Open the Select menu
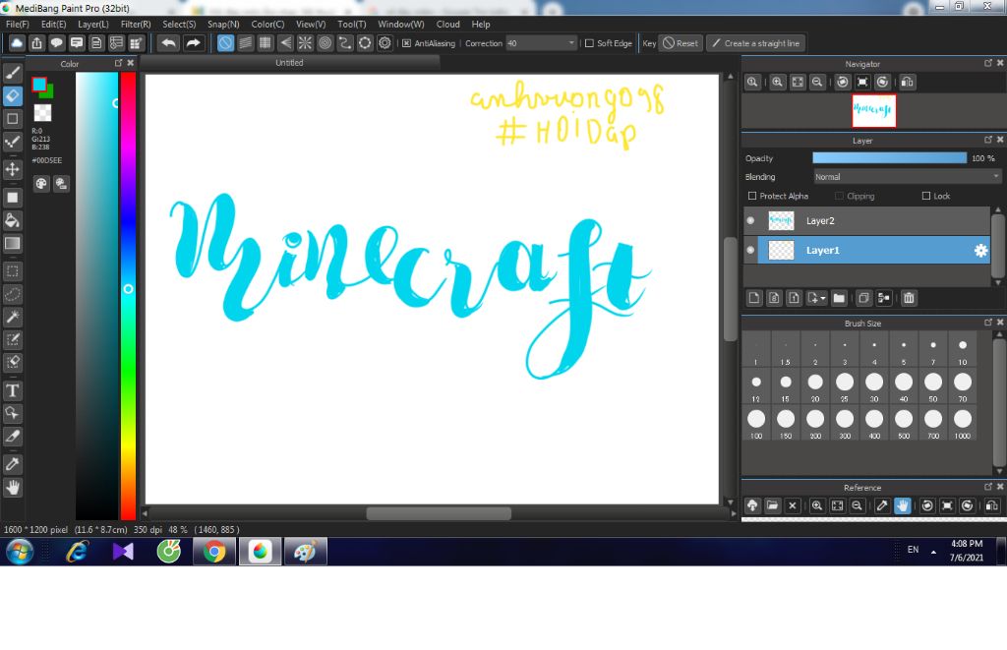The image size is (1007, 650). coord(179,25)
